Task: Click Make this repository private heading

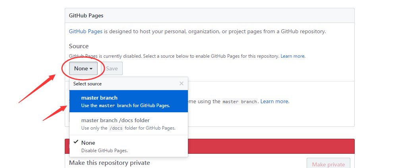Action: tap(109, 163)
